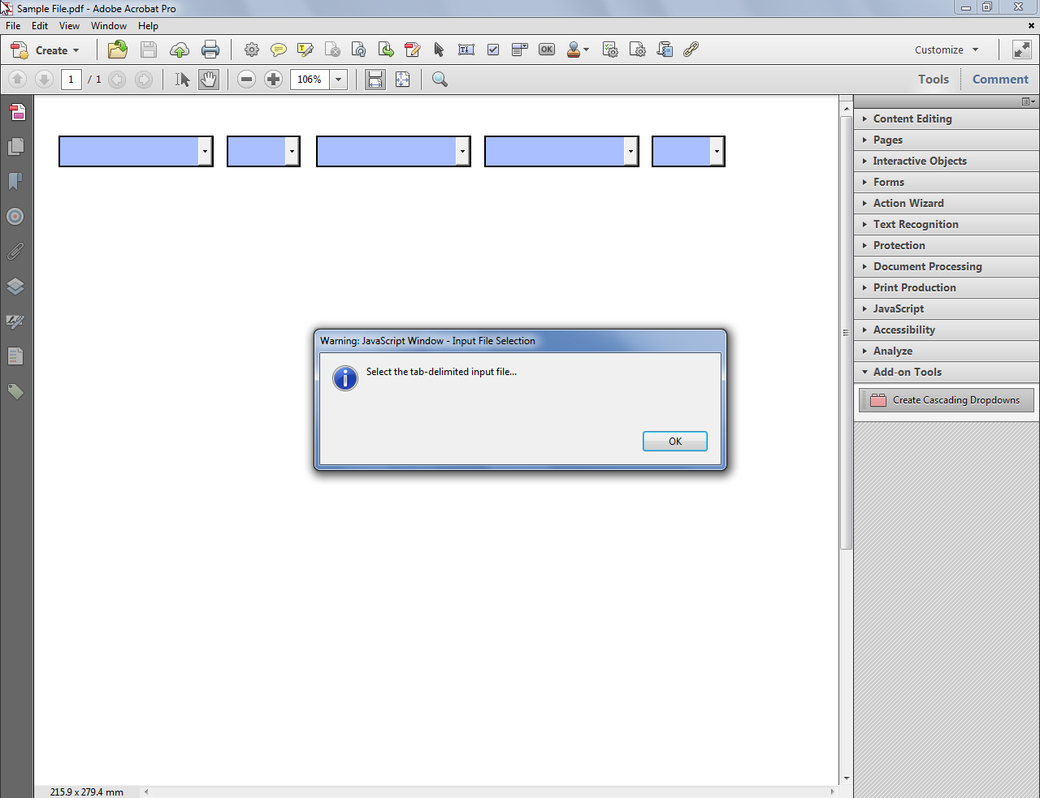Image resolution: width=1040 pixels, height=798 pixels.
Task: Click OK in the JavaScript warning dialog
Action: click(x=674, y=441)
